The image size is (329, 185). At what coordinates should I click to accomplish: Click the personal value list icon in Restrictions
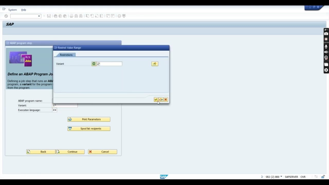pyautogui.click(x=155, y=64)
